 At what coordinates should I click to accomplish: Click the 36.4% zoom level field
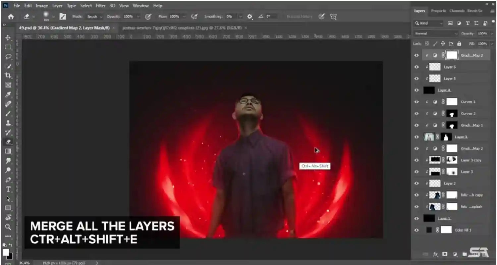24,263
